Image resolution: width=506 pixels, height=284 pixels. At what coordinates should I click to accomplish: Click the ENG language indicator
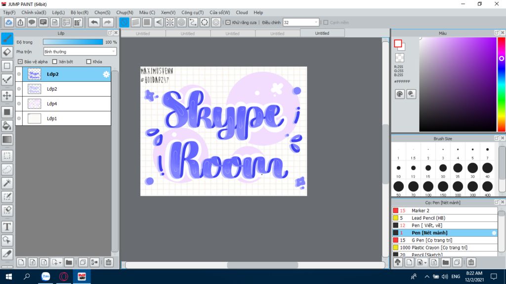(x=456, y=277)
